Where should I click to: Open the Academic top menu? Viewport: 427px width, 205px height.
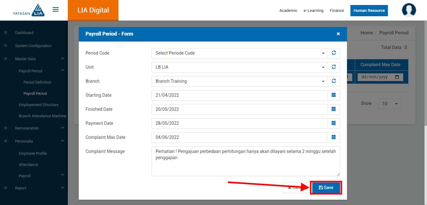[x=288, y=11]
